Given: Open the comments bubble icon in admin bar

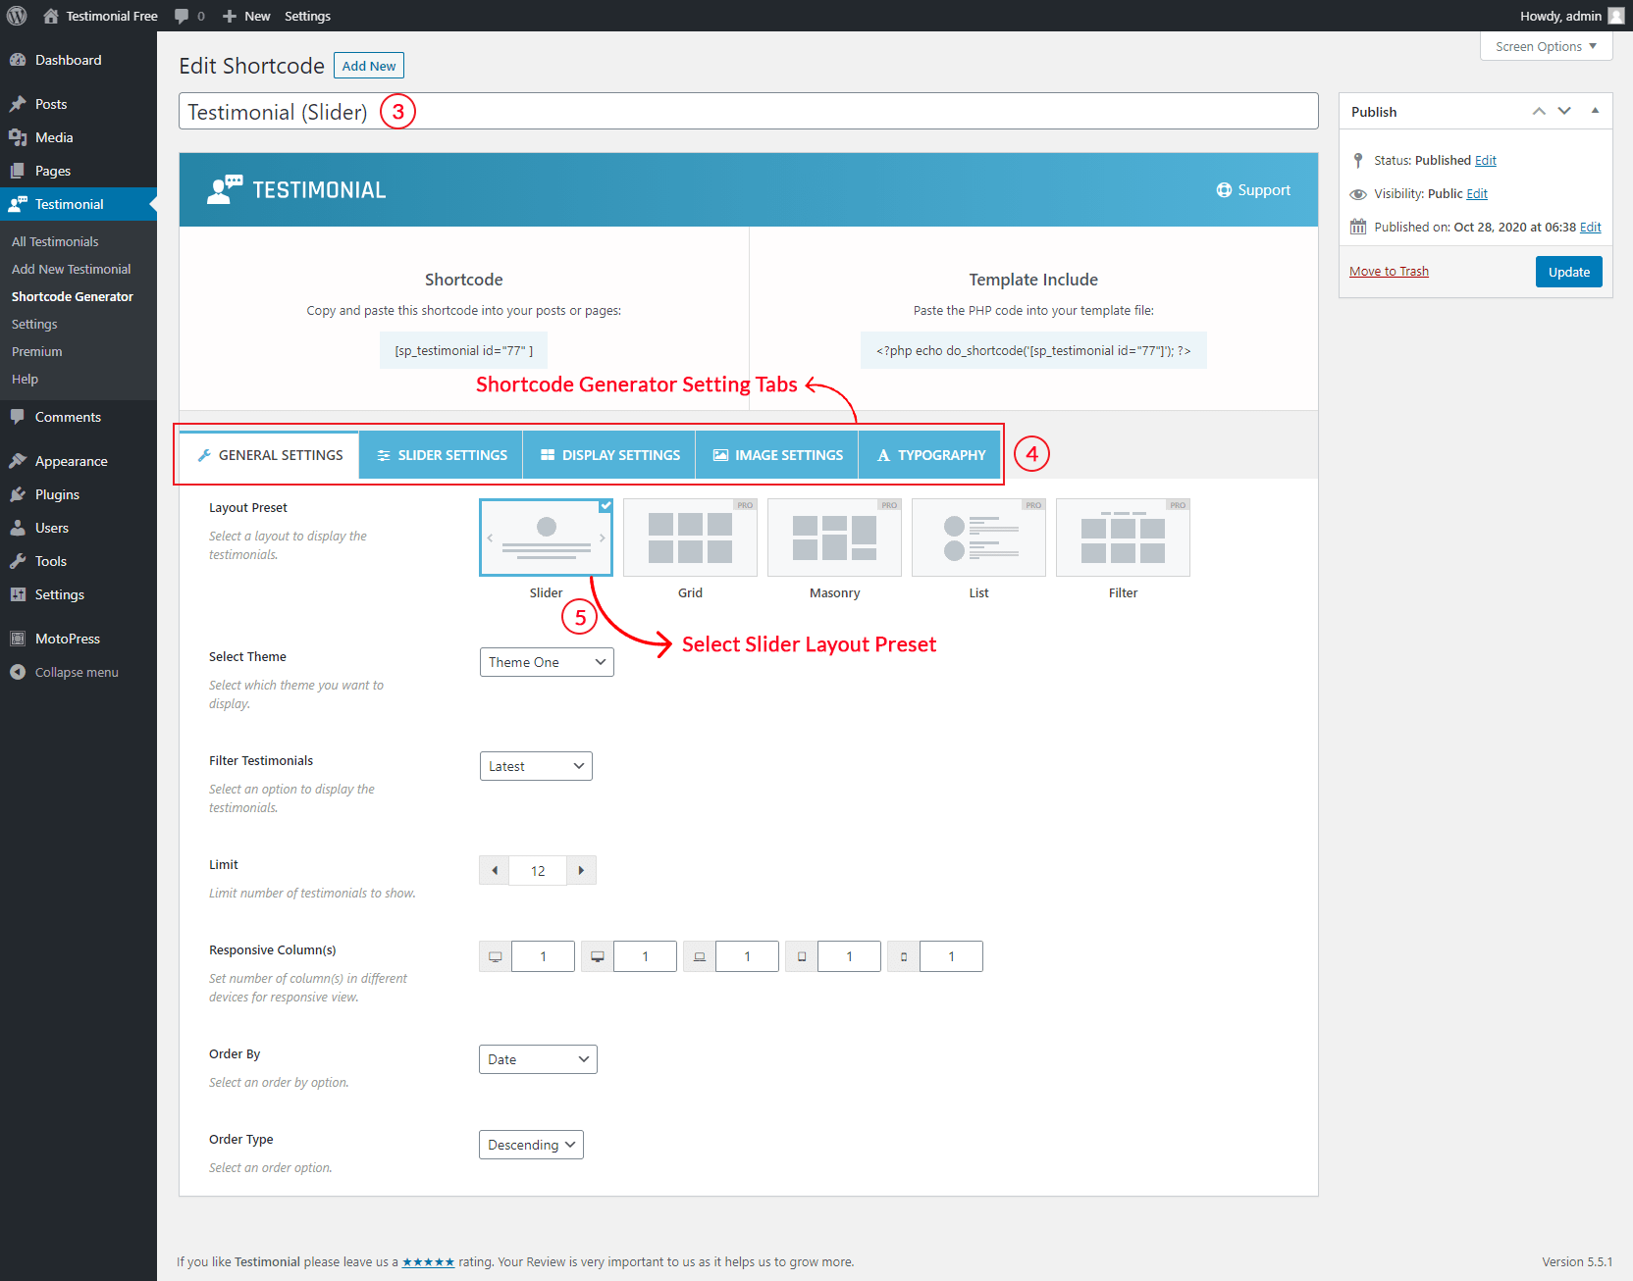Looking at the screenshot, I should (182, 16).
